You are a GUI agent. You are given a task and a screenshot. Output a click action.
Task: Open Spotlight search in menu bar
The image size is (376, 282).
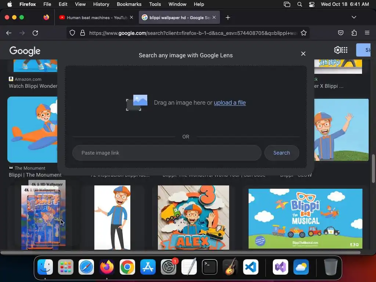(300, 4)
